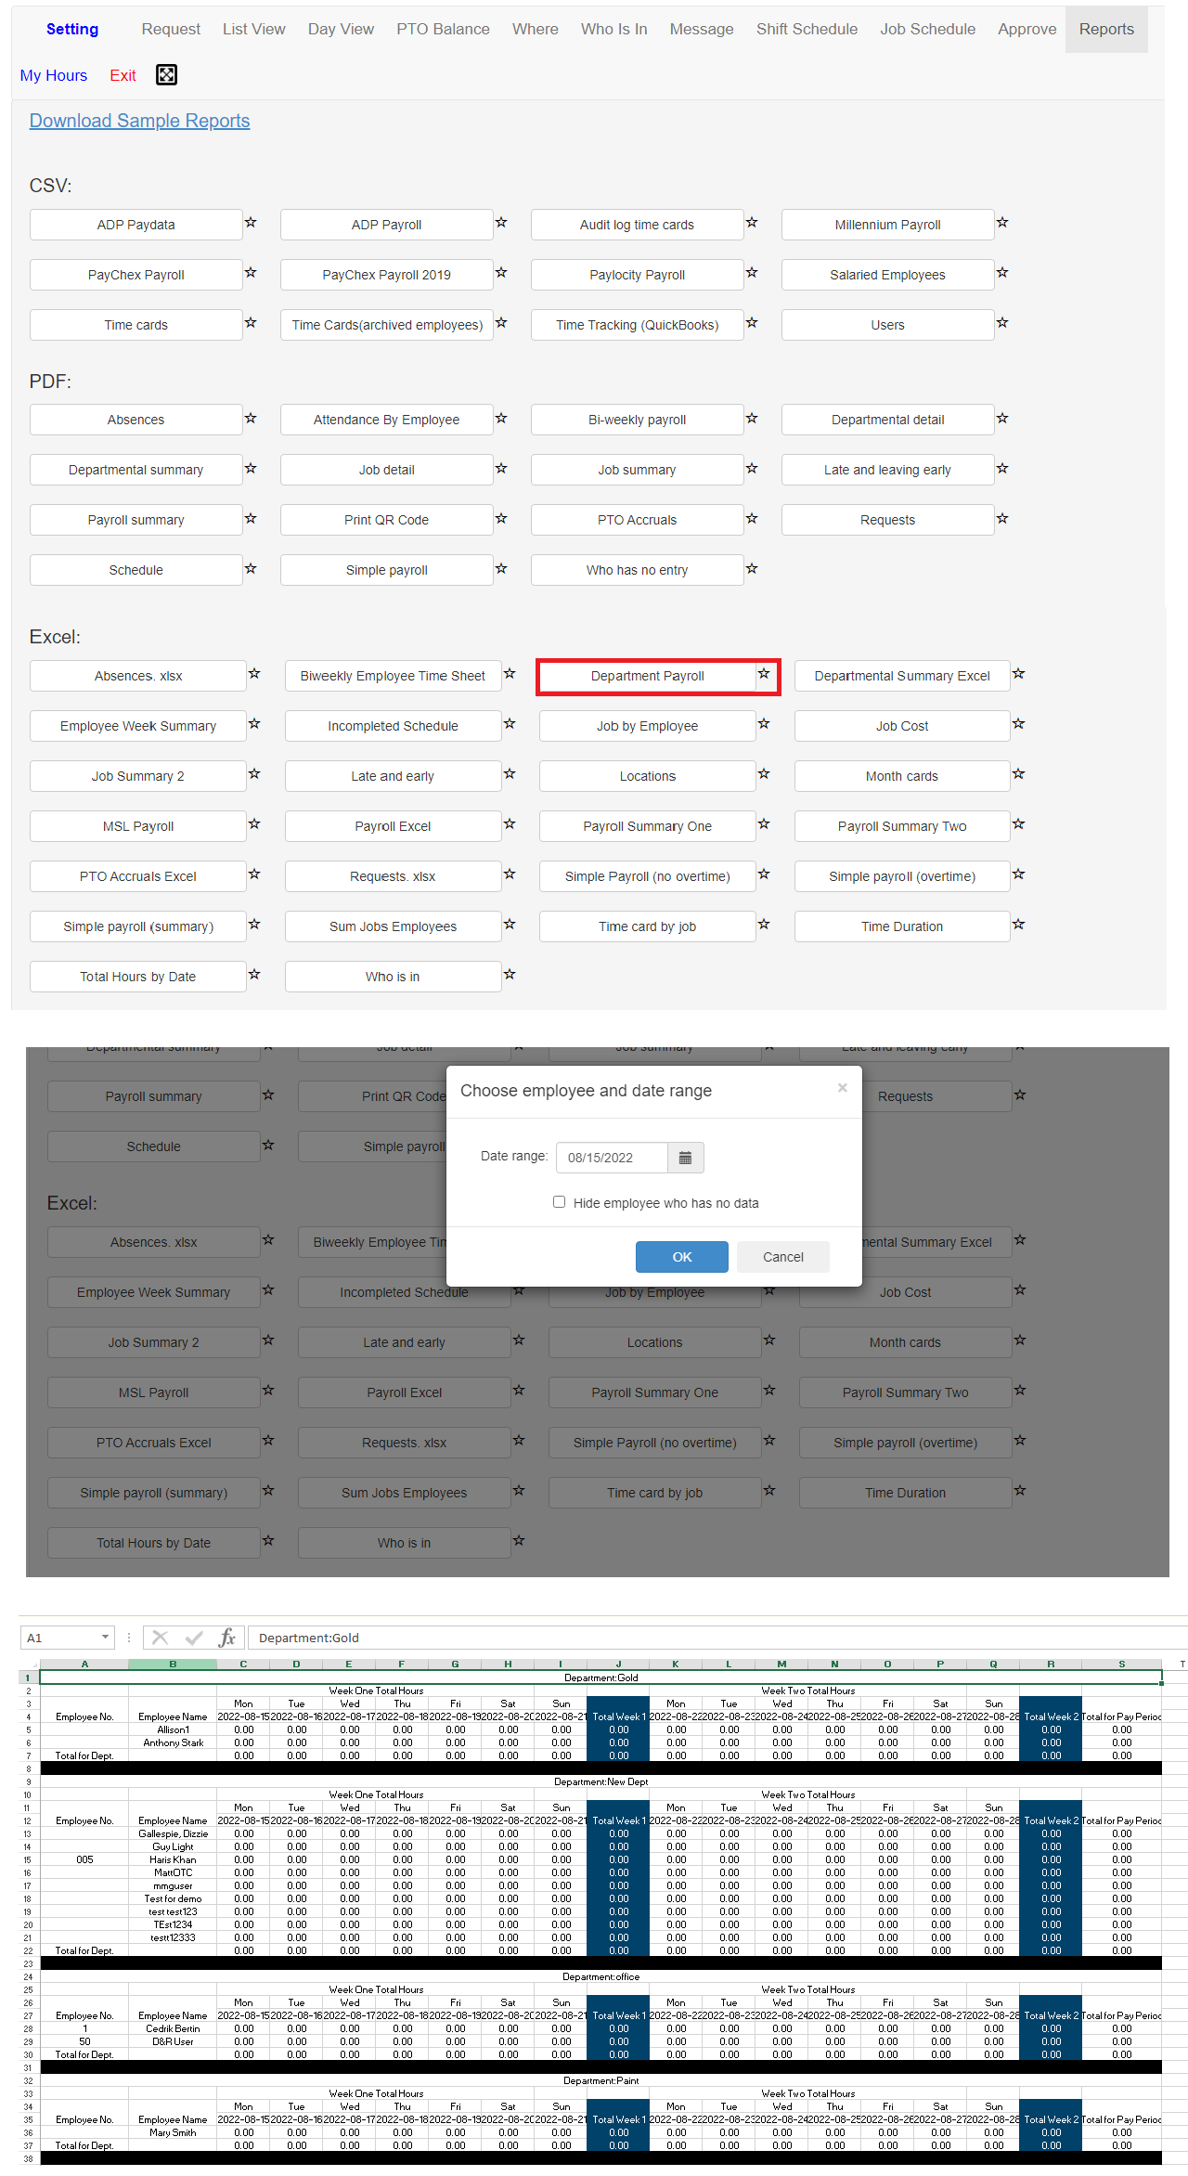Star the Locations Excel report
Screen dimensions: 1188x2176
764,774
